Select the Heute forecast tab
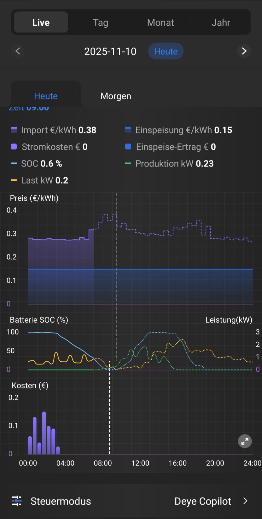 click(46, 96)
